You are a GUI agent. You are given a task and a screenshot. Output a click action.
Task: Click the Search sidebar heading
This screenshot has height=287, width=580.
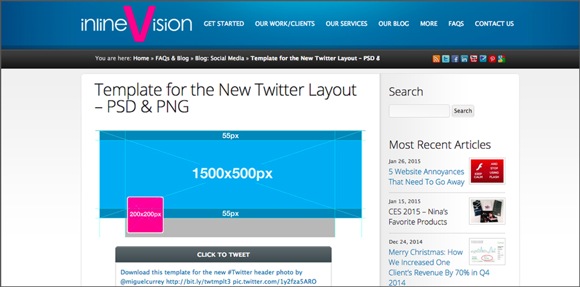[406, 91]
